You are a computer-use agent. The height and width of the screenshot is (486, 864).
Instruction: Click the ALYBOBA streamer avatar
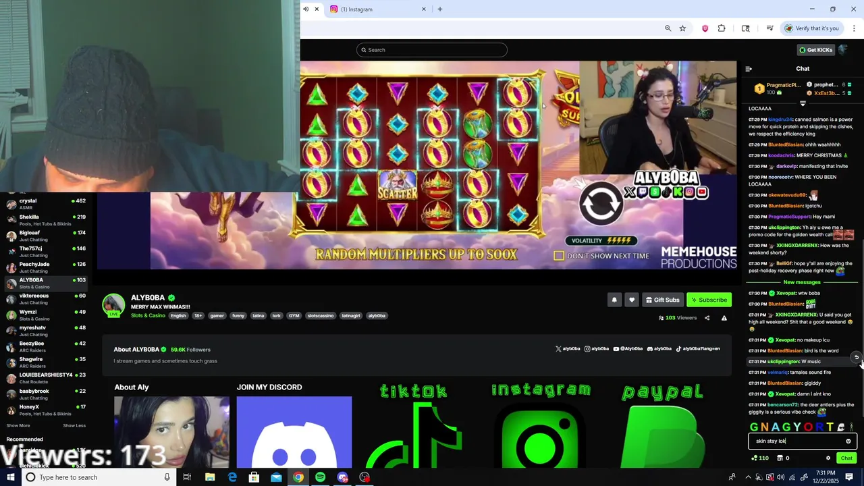coord(113,304)
